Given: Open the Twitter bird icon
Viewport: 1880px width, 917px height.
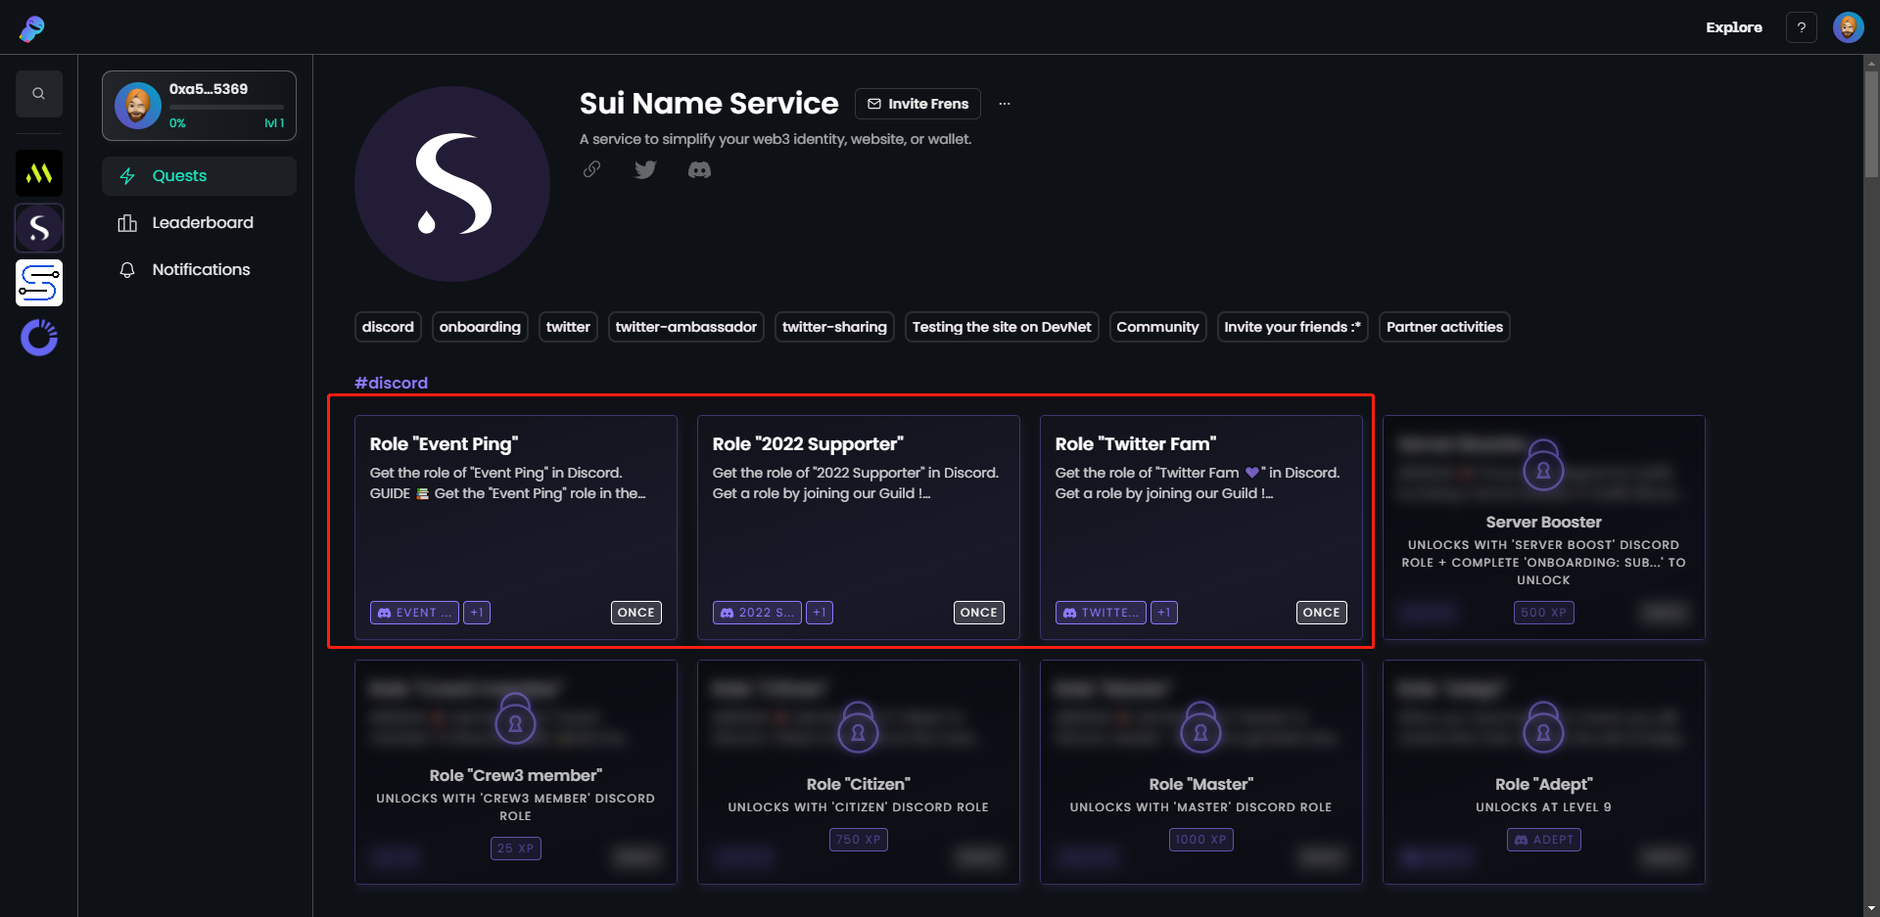Looking at the screenshot, I should (645, 169).
